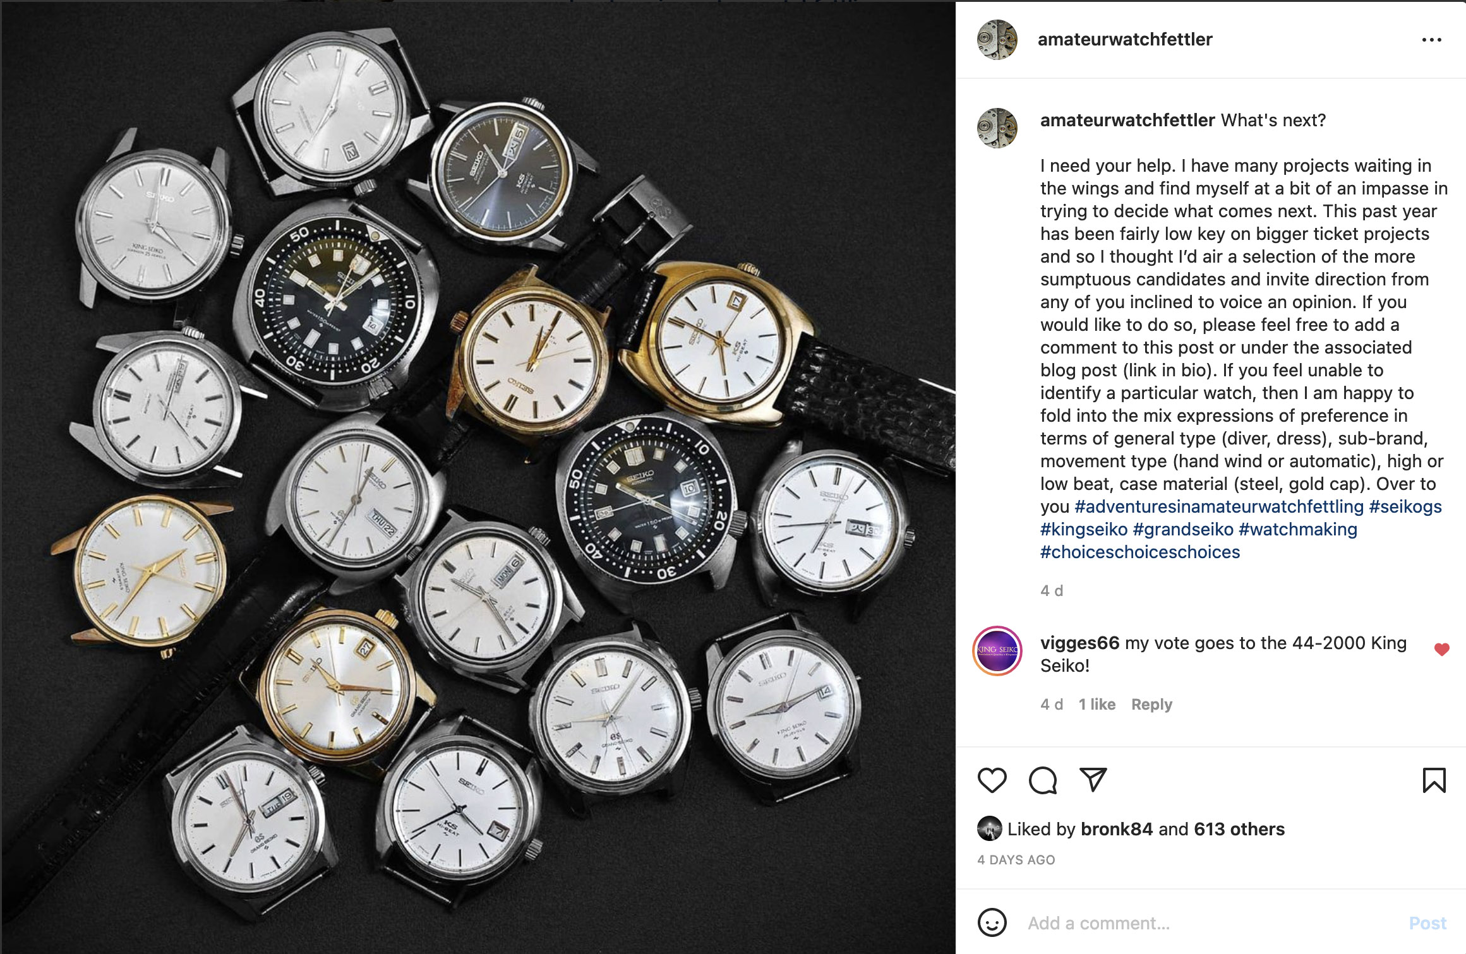
Task: Open the emoji picker smiley icon
Action: [992, 923]
